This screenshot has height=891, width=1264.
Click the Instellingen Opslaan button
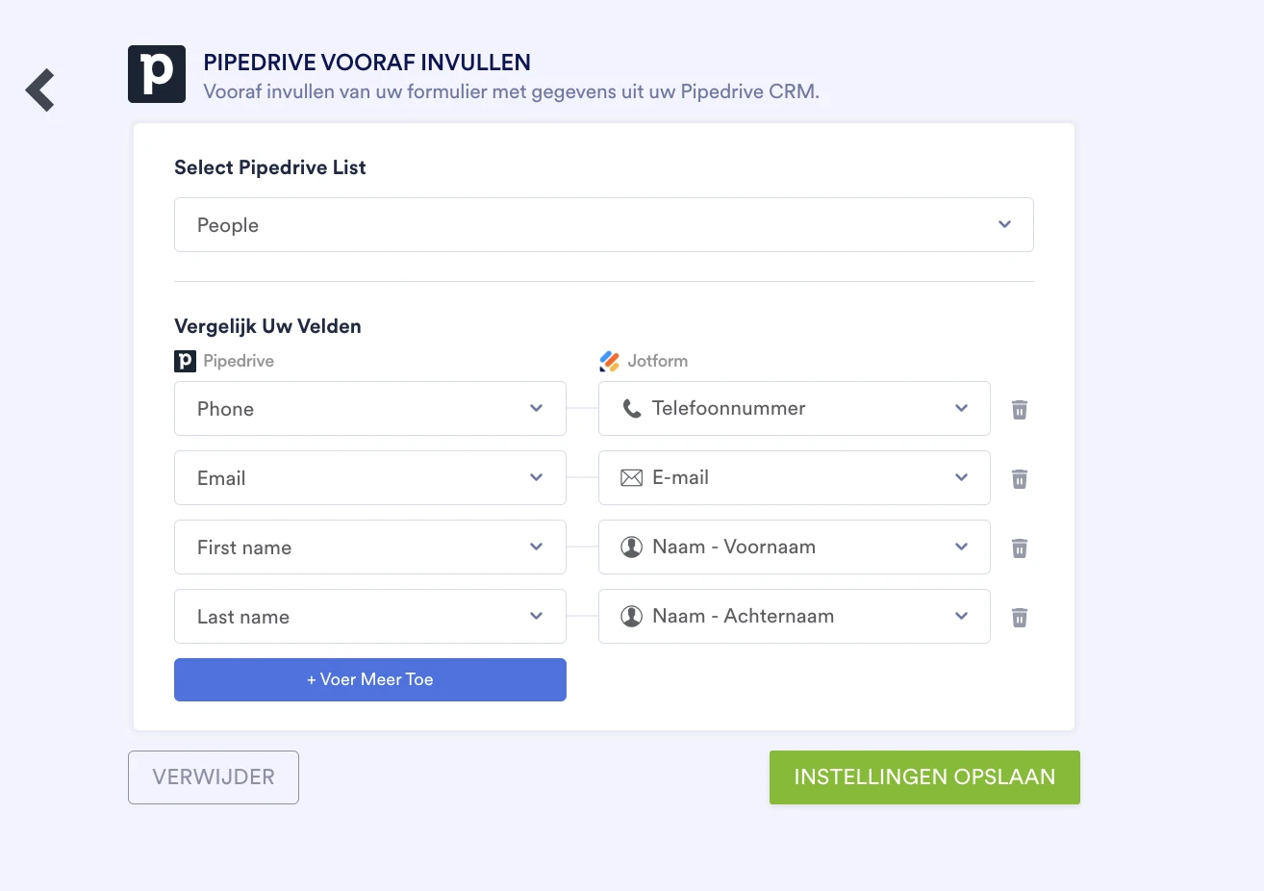(923, 776)
